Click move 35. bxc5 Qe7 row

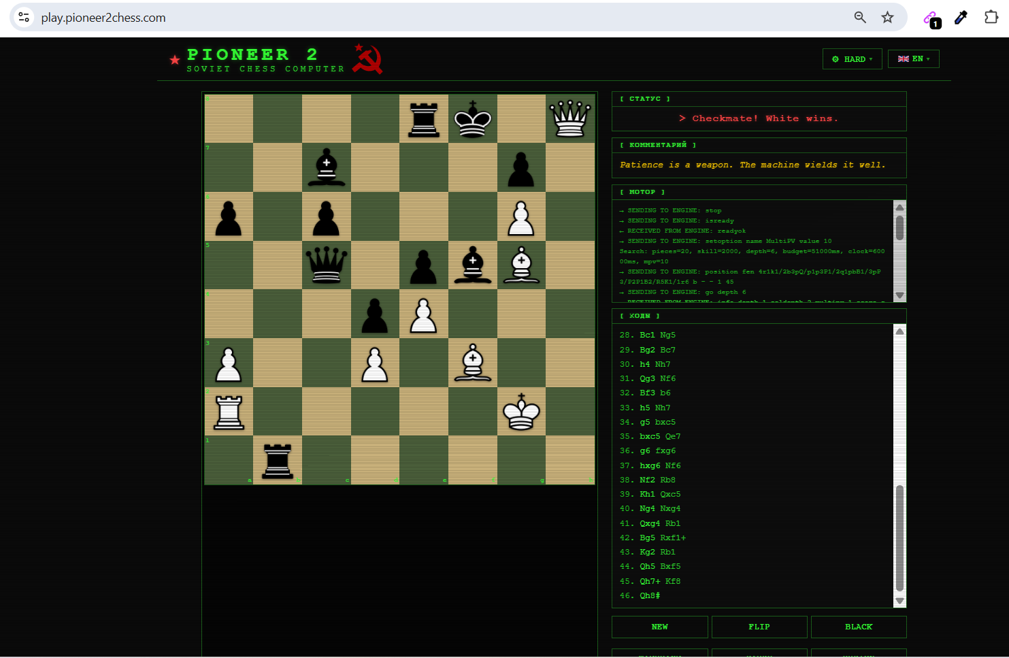[x=650, y=436]
